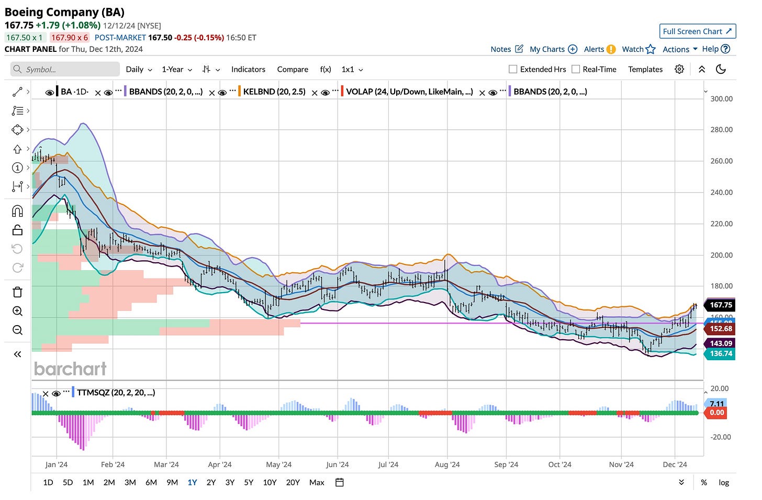Select the measure range tool
This screenshot has height=500, width=762.
click(x=17, y=186)
